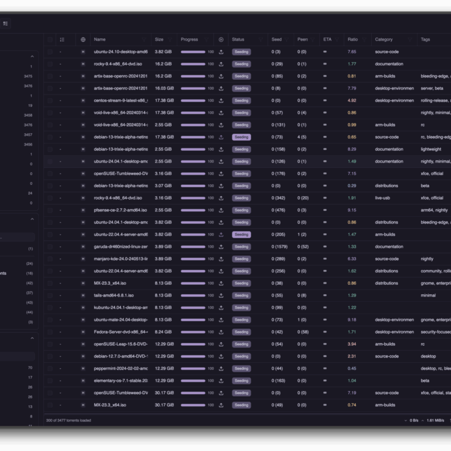This screenshot has width=451, height=451.
Task: Sort by the Status column header
Action: [x=238, y=39]
